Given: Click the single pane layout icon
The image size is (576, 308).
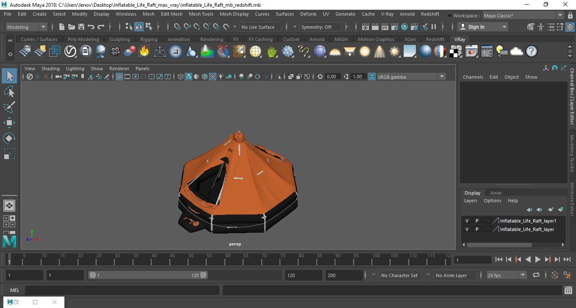Looking at the screenshot, I should 9,206.
